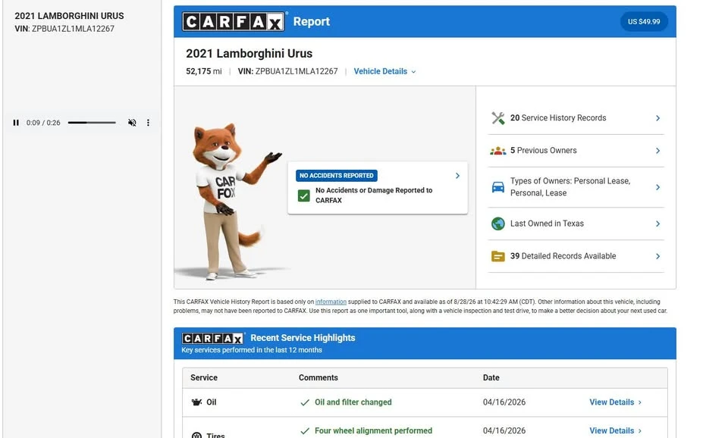The height and width of the screenshot is (438, 728).
Task: Click the globe Last Owned icon
Action: [x=497, y=224]
